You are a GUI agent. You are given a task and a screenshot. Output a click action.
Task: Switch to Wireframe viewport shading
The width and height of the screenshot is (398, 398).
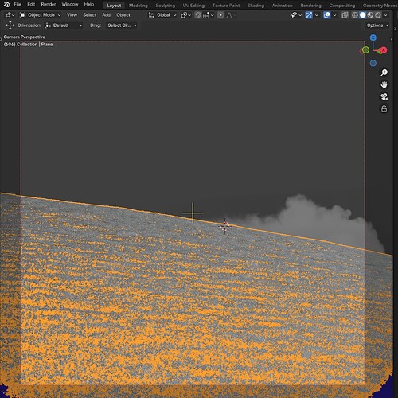click(355, 15)
